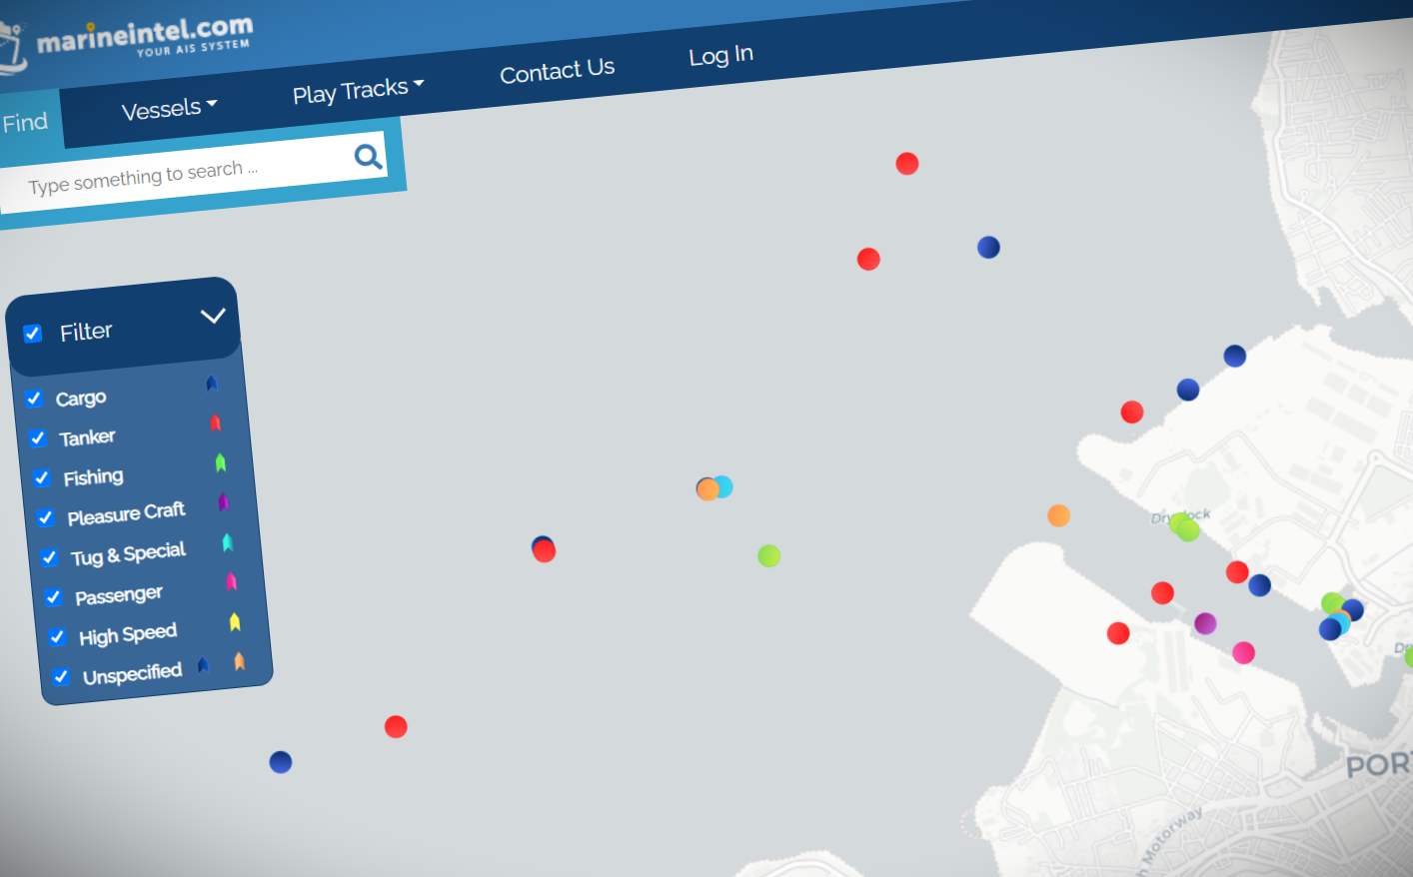Open the Play Tracks dropdown menu
Screen dimensions: 1413x877
click(x=358, y=91)
